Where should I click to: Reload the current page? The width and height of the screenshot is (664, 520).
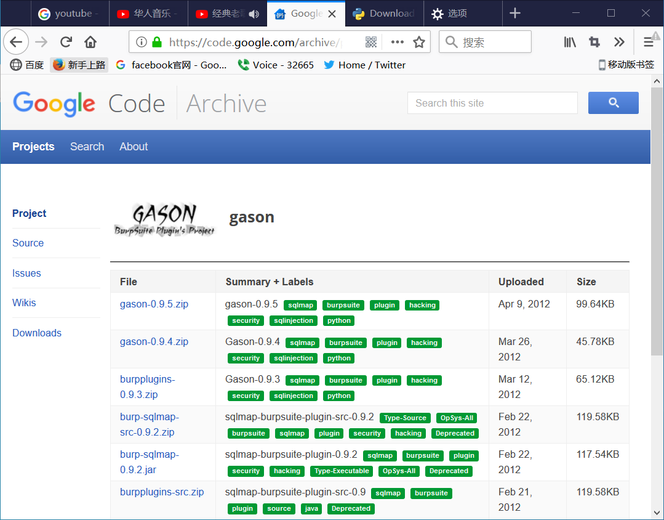click(66, 42)
